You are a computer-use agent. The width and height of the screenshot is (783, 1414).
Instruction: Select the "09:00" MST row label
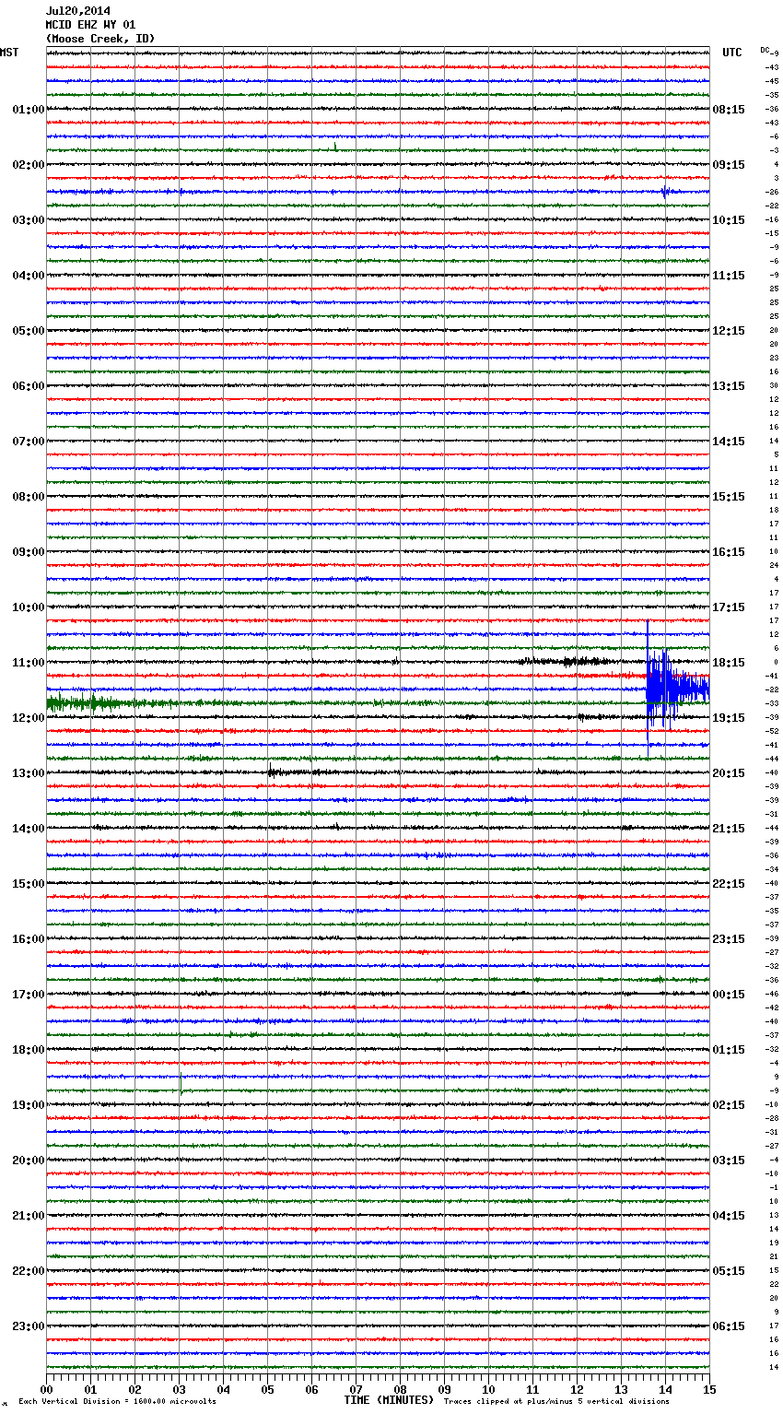(29, 552)
